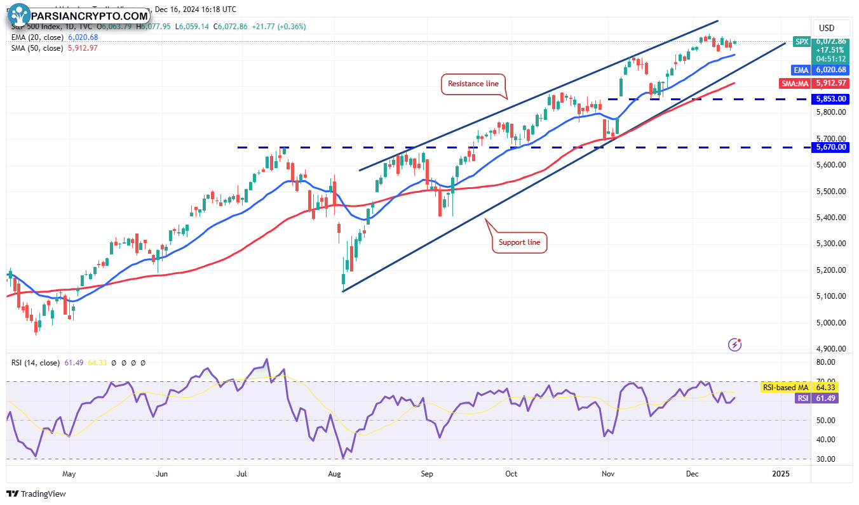Select the Support line callout annotation
This screenshot has width=859, height=505.
tap(519, 242)
